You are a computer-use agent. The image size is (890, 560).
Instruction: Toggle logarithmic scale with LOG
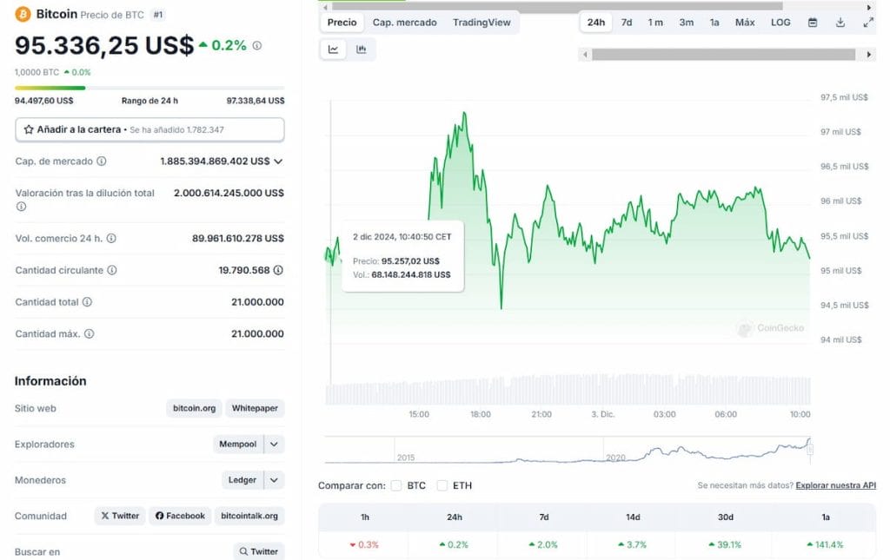(x=780, y=23)
